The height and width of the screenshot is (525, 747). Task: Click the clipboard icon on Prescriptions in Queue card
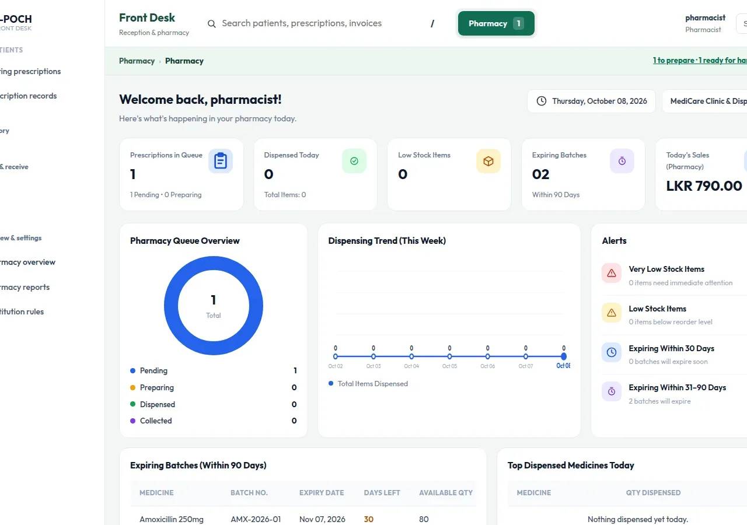point(221,161)
